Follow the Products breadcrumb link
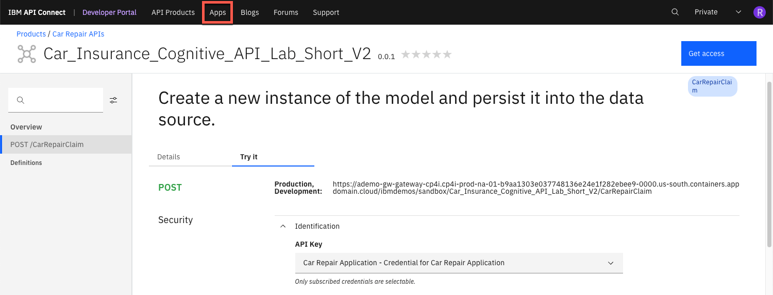Viewport: 773px width, 295px height. pyautogui.click(x=31, y=34)
